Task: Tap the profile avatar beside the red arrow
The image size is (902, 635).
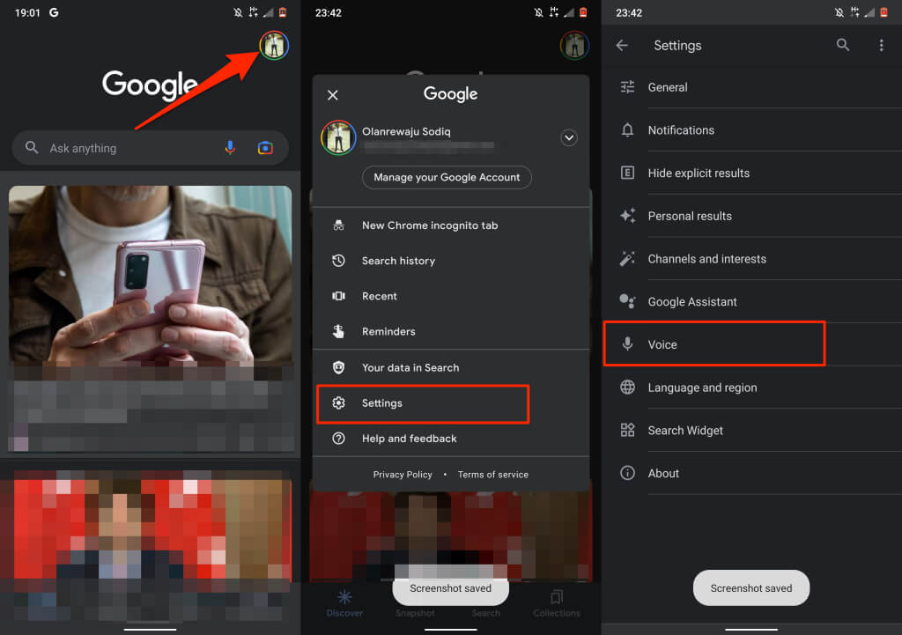Action: pyautogui.click(x=274, y=46)
